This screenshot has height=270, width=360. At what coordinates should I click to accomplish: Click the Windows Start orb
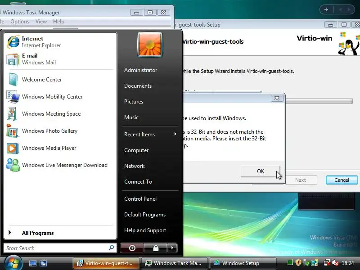click(x=13, y=263)
